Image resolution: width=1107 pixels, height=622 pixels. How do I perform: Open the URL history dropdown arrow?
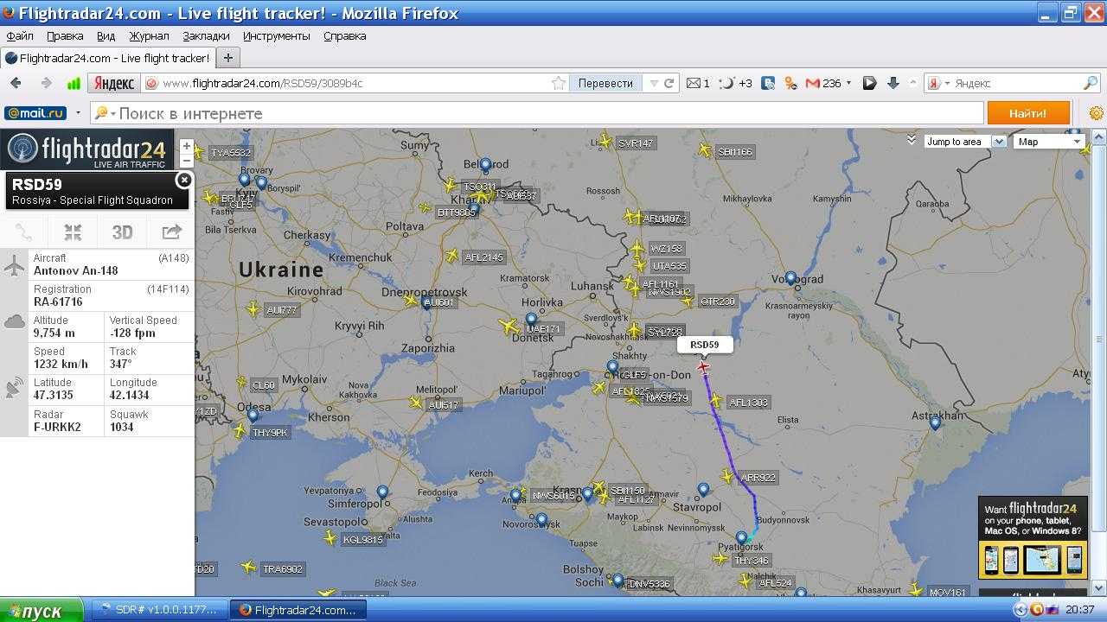653,84
